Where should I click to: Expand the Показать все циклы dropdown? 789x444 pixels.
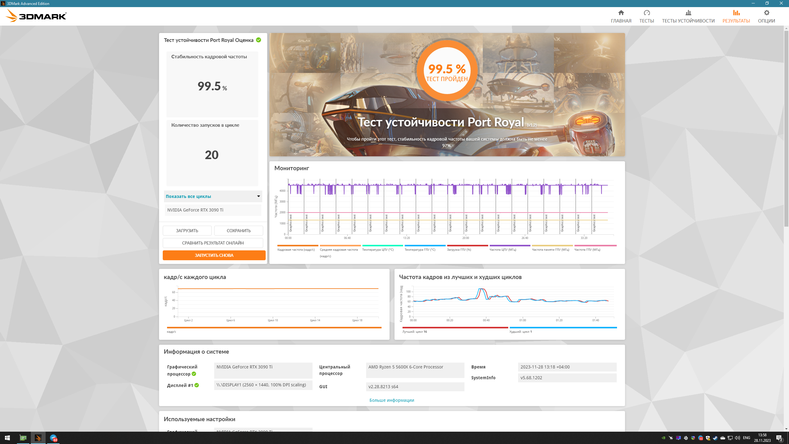click(x=213, y=196)
